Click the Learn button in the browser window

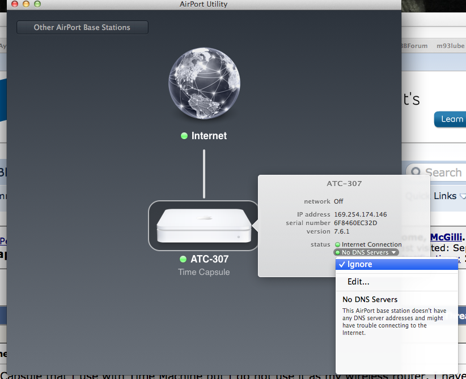point(450,119)
